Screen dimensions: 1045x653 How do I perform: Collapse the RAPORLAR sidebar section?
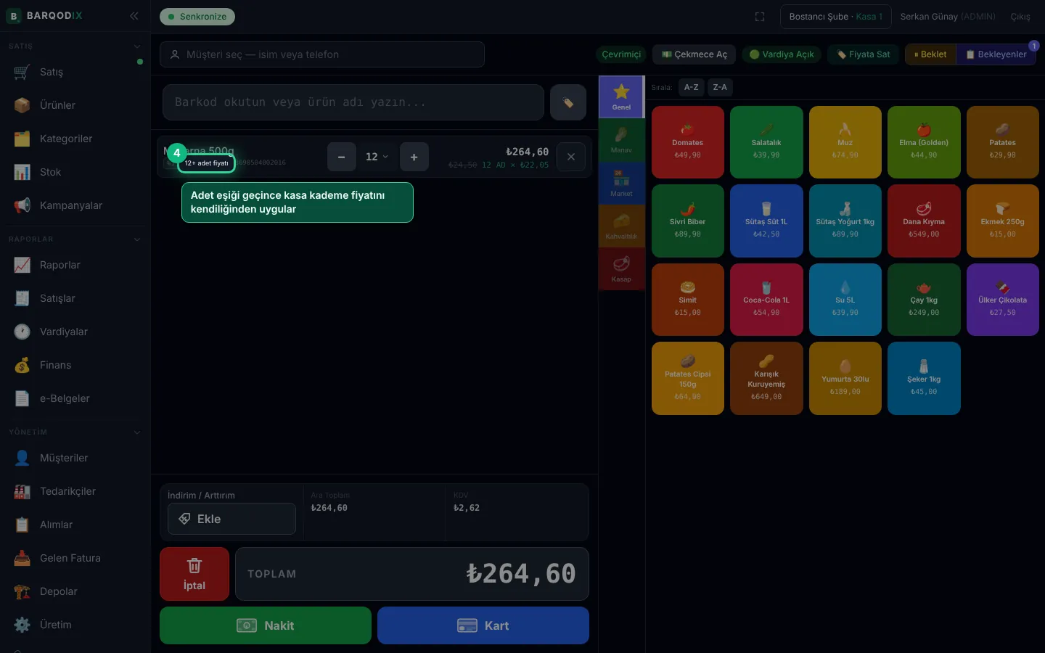tap(137, 239)
